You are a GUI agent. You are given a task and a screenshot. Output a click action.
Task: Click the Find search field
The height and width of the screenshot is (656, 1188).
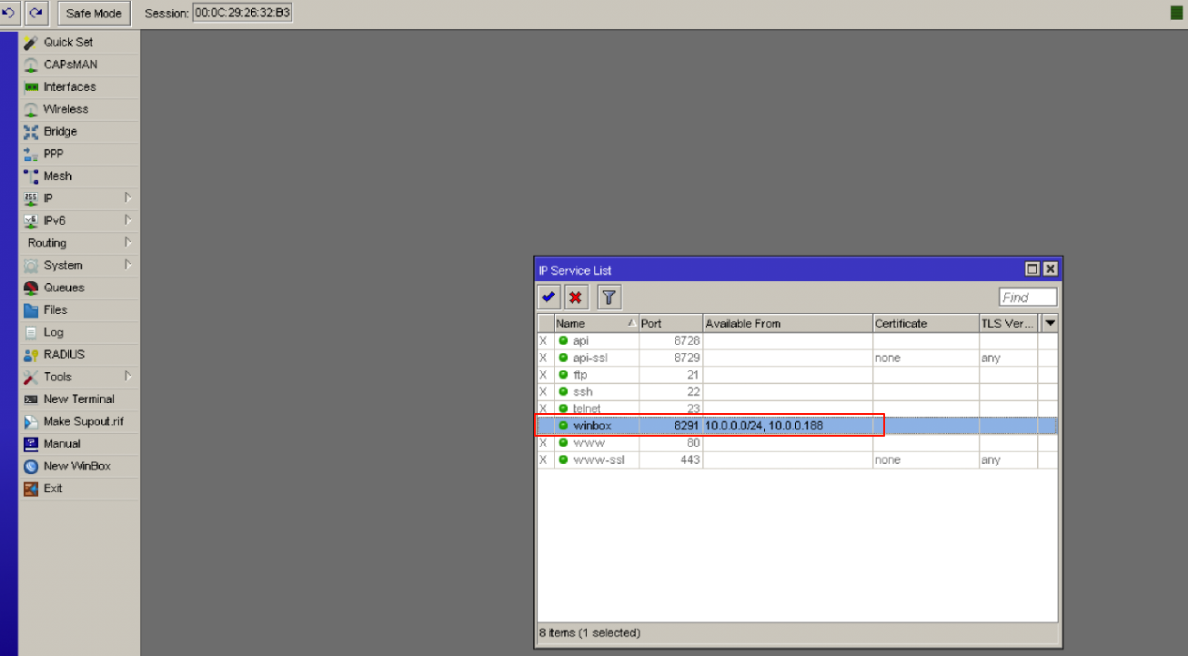coord(1028,298)
